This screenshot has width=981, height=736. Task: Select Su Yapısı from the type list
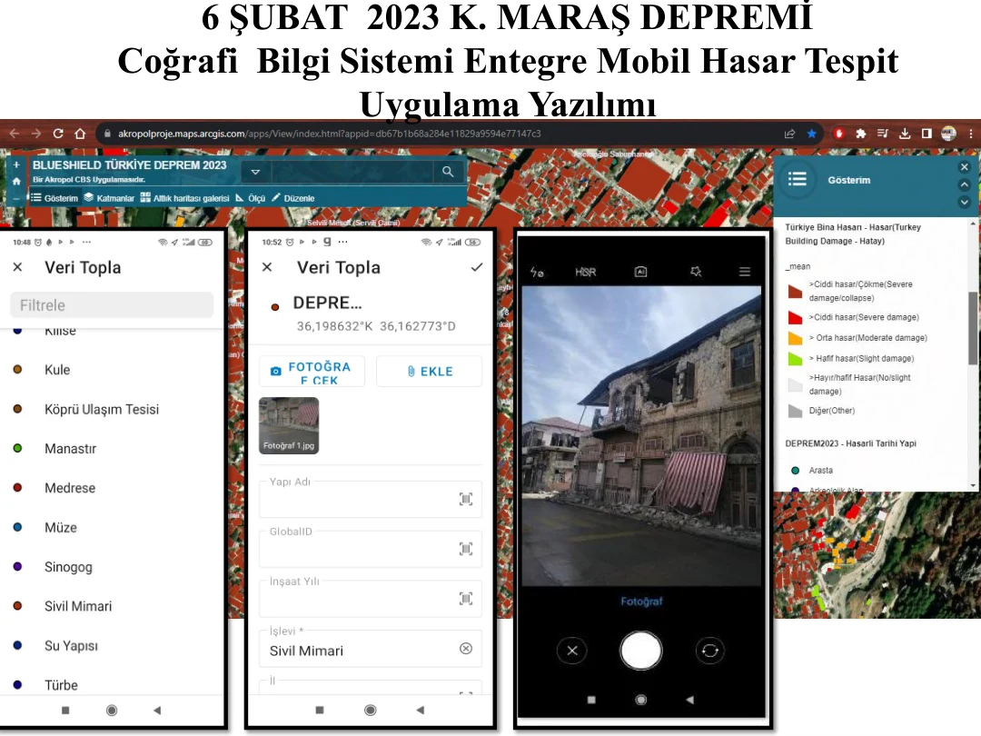click(x=71, y=646)
